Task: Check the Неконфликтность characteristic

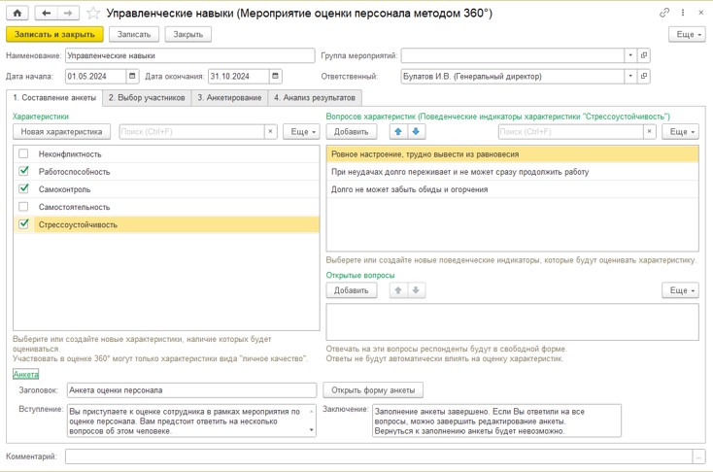Action: pos(23,153)
